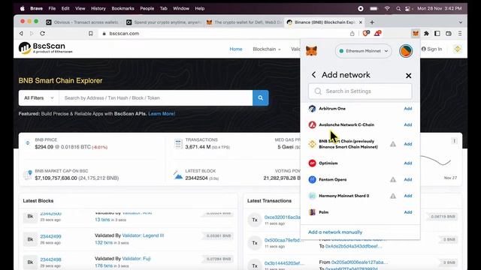481x270 pixels.
Task: Reload the page
Action: [x=42, y=33]
